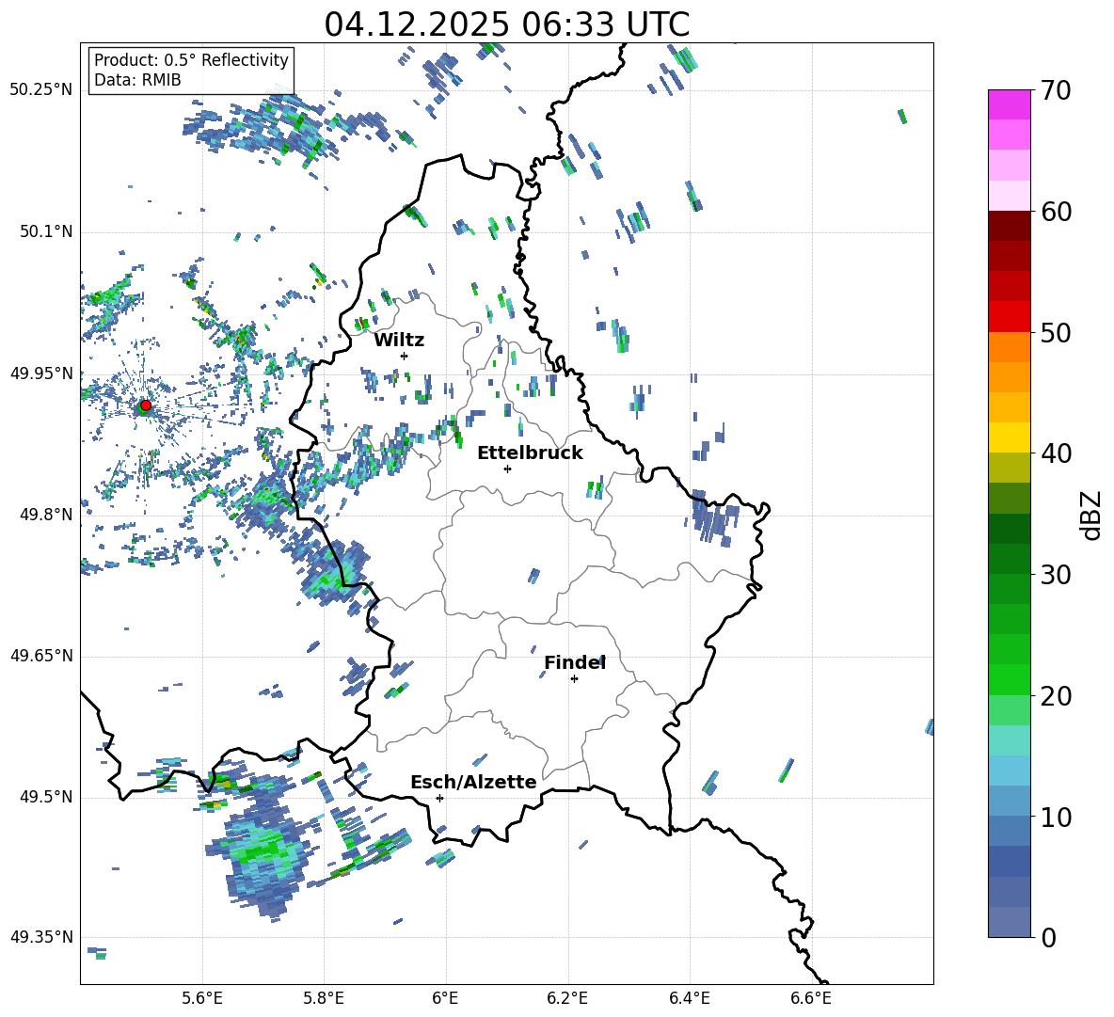This screenshot has width=1114, height=1017.
Task: Select the Ettelbruck city label
Action: point(530,453)
